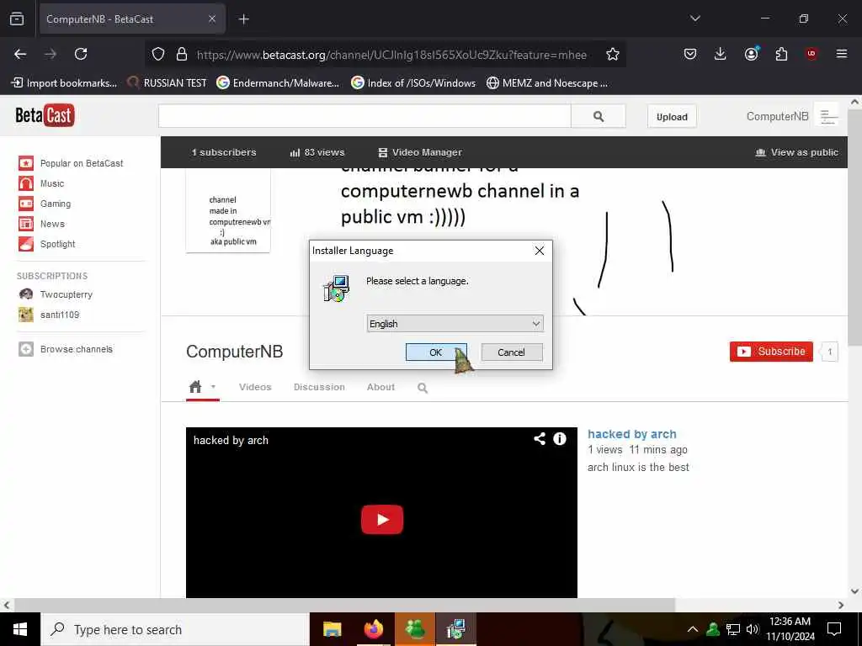Cancel the Installer Language dialog
862x646 pixels.
[x=511, y=352]
